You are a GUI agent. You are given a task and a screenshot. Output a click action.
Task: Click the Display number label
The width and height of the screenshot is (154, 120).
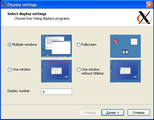click(19, 91)
